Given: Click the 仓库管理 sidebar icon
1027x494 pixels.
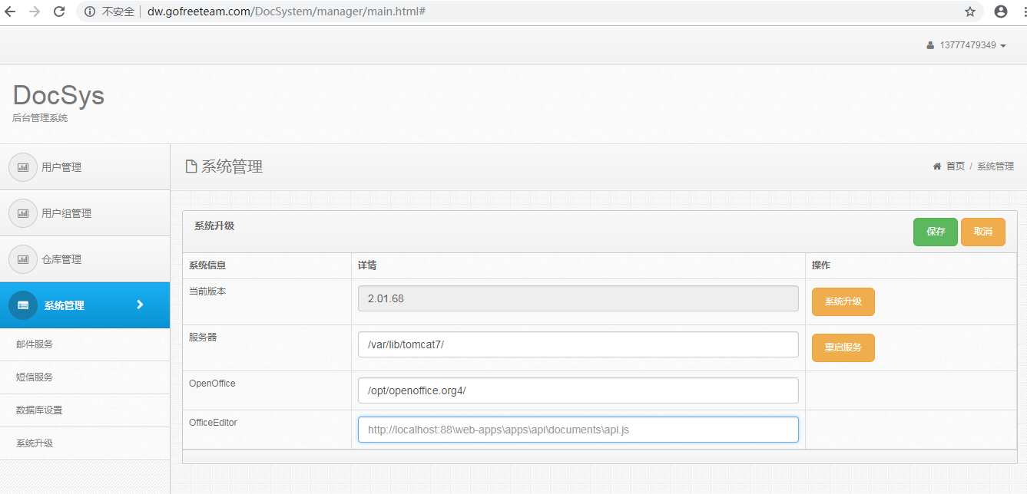Looking at the screenshot, I should pyautogui.click(x=23, y=259).
